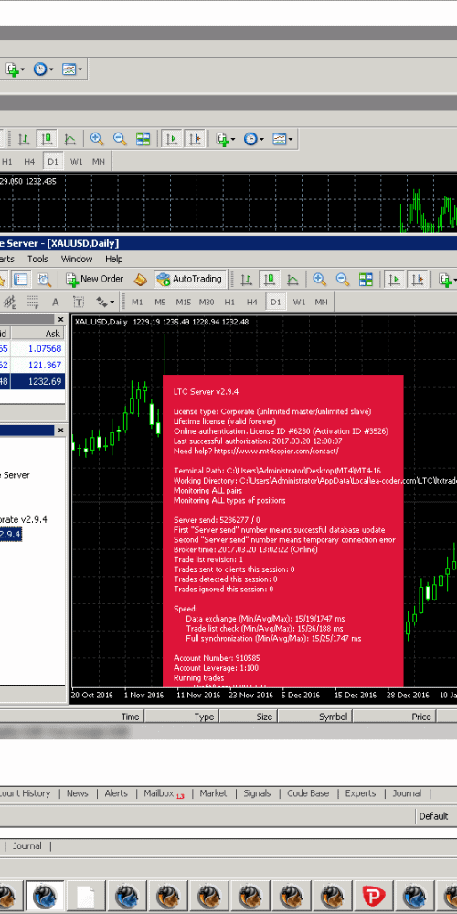457x914 pixels.
Task: Sort by Symbol column in Terminal
Action: (333, 717)
